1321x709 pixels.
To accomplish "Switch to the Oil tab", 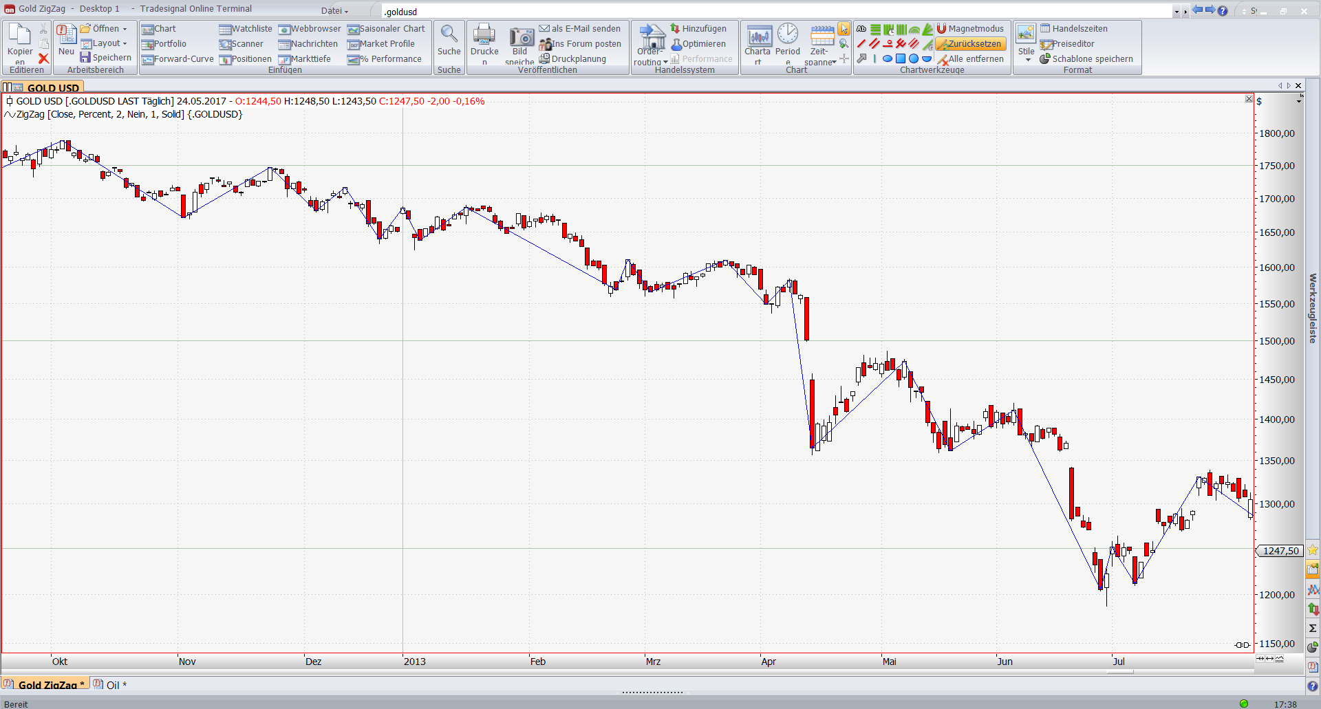I will coord(111,685).
